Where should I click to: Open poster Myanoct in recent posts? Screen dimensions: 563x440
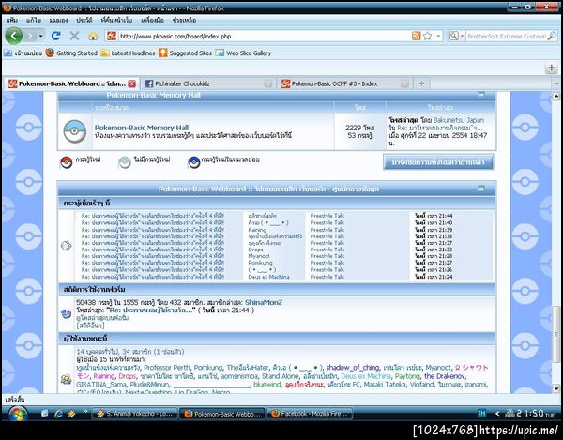[x=259, y=256]
